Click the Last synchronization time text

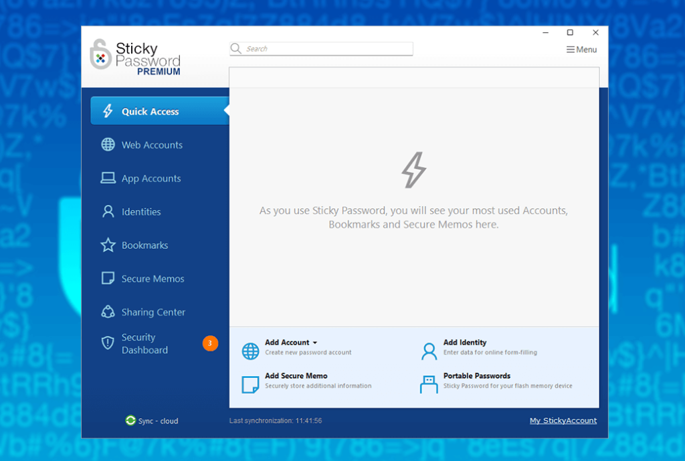pyautogui.click(x=276, y=421)
